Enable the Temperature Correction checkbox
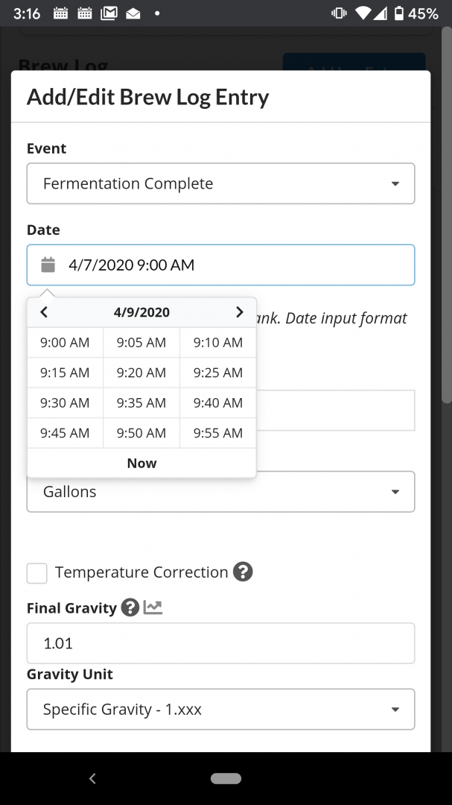Screen dimensions: 452x805 tap(37, 573)
